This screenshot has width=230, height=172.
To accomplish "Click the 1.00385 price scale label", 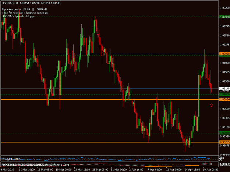I will click(225, 118).
